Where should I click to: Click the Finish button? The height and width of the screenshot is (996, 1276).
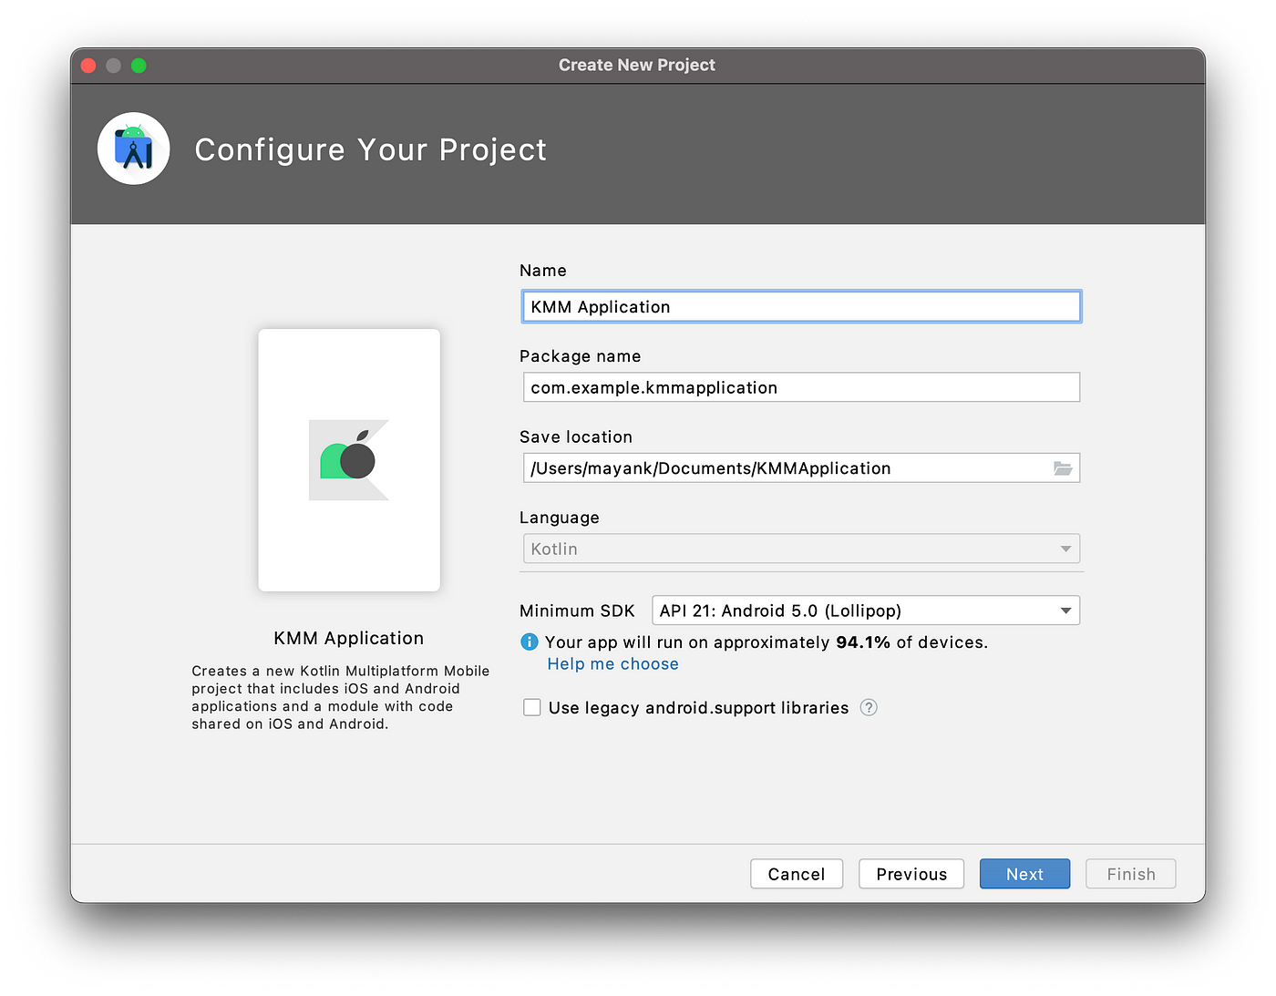1131,874
